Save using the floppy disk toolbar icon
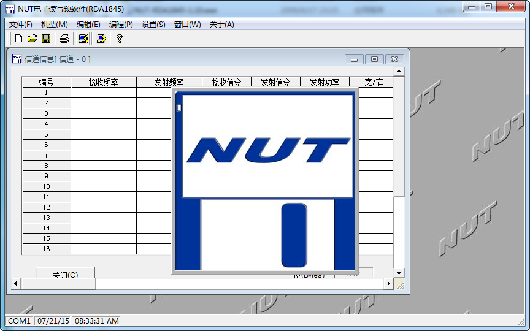Screen dimensions: 530x331 point(46,39)
